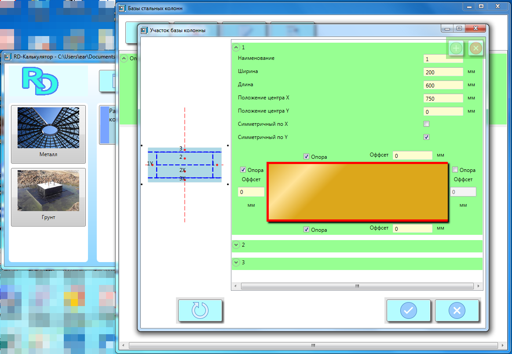Click the left Оффсет input field
This screenshot has width=512, height=354.
coord(251,192)
